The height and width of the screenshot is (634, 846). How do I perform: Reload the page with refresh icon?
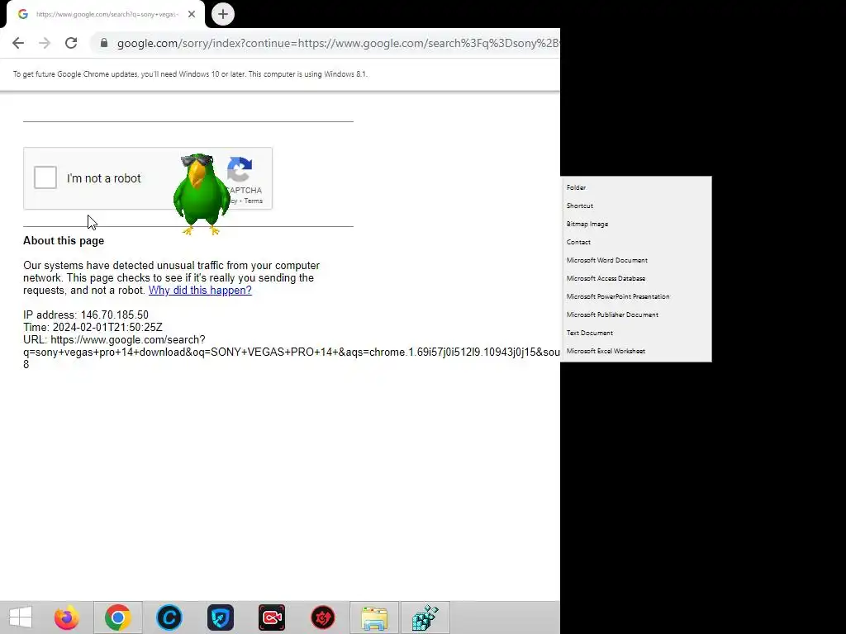click(x=71, y=43)
